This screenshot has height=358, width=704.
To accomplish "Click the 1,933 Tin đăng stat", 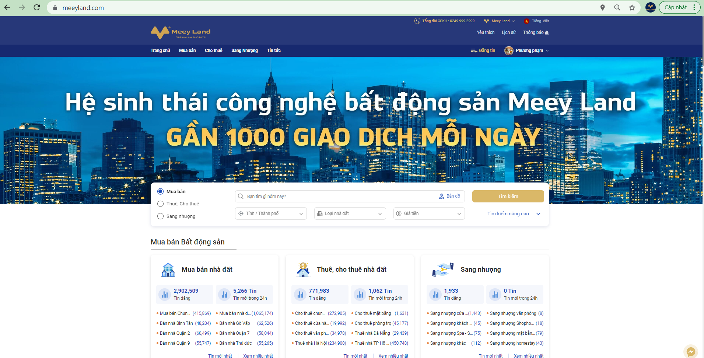I will 455,295.
